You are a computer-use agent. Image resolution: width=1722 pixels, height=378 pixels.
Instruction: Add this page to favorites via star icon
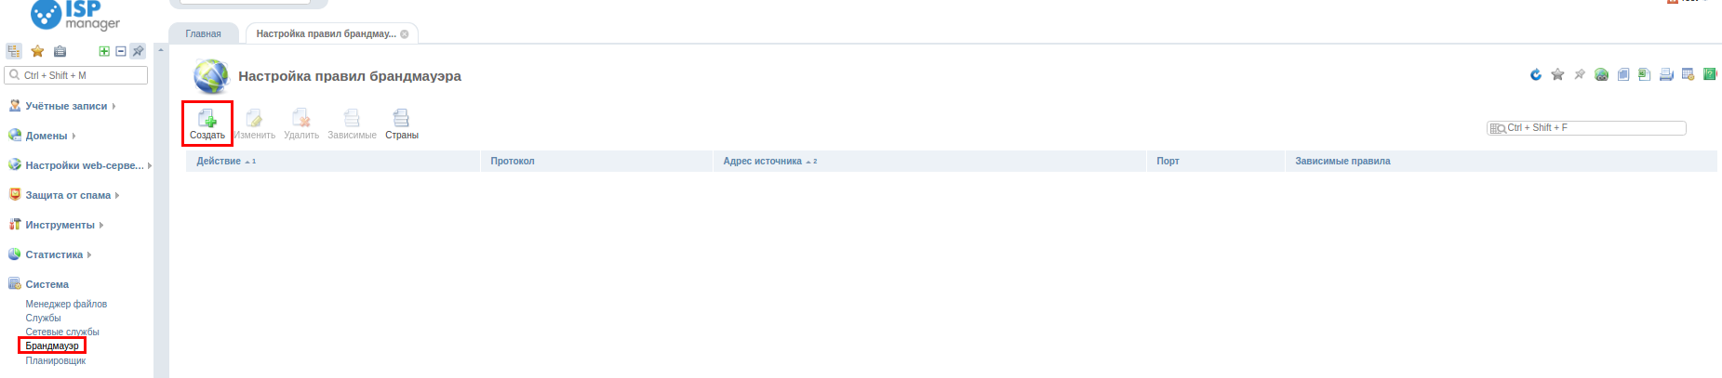point(1557,74)
